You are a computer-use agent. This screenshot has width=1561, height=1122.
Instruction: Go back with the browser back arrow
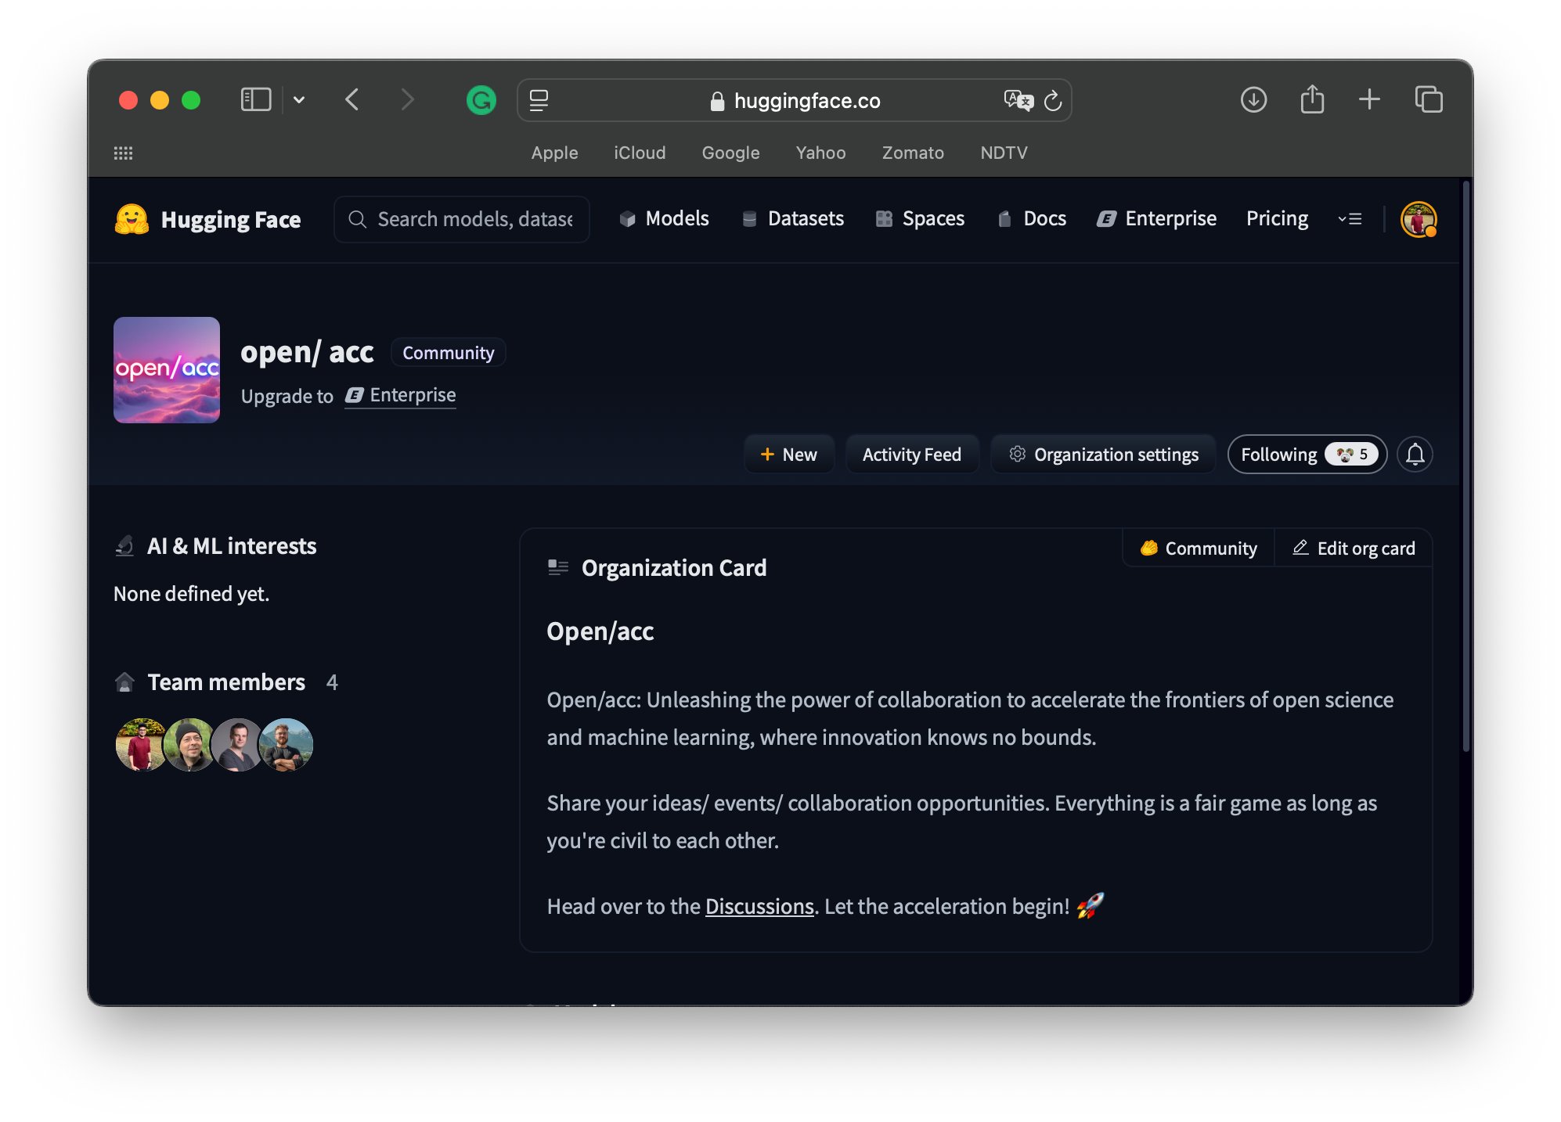pos(352,99)
